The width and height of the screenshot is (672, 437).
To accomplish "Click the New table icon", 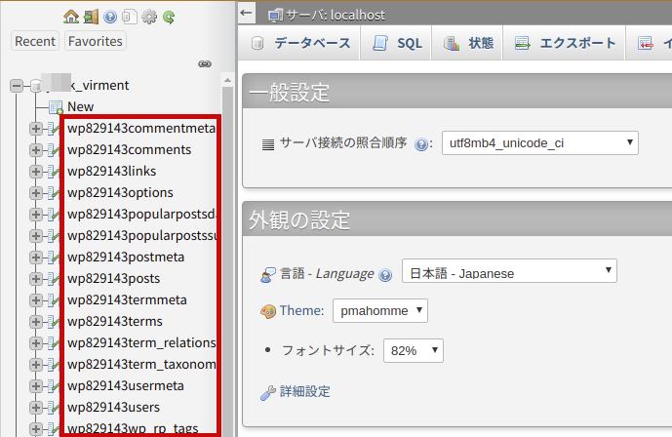I will 56,107.
